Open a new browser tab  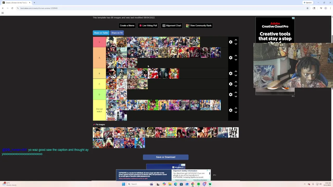click(x=34, y=3)
